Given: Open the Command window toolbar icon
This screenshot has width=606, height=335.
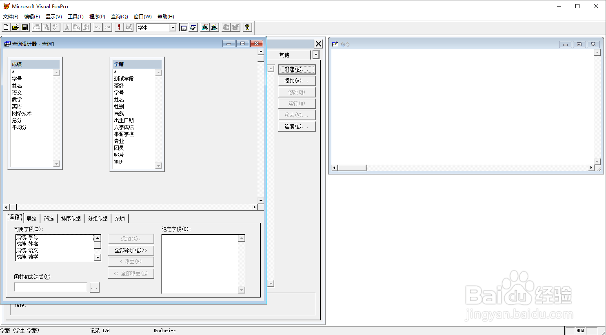Looking at the screenshot, I should click(184, 27).
